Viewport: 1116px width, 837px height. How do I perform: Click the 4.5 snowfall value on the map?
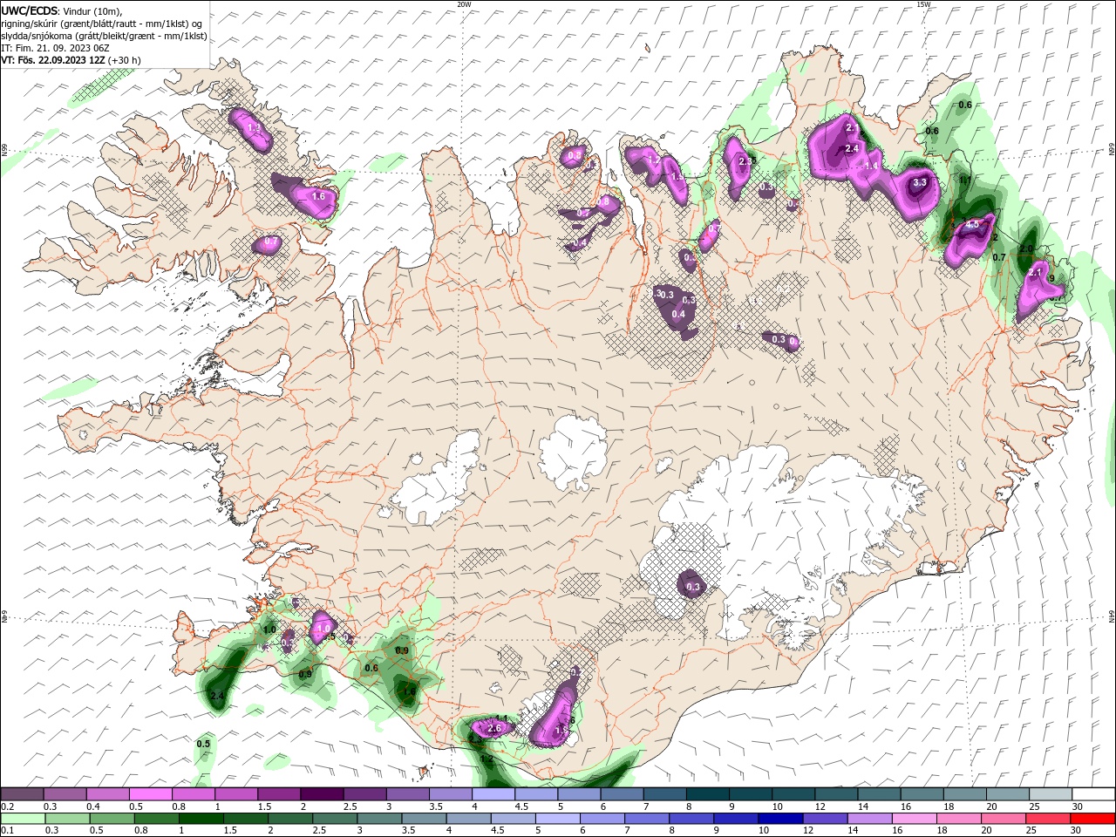[x=973, y=225]
